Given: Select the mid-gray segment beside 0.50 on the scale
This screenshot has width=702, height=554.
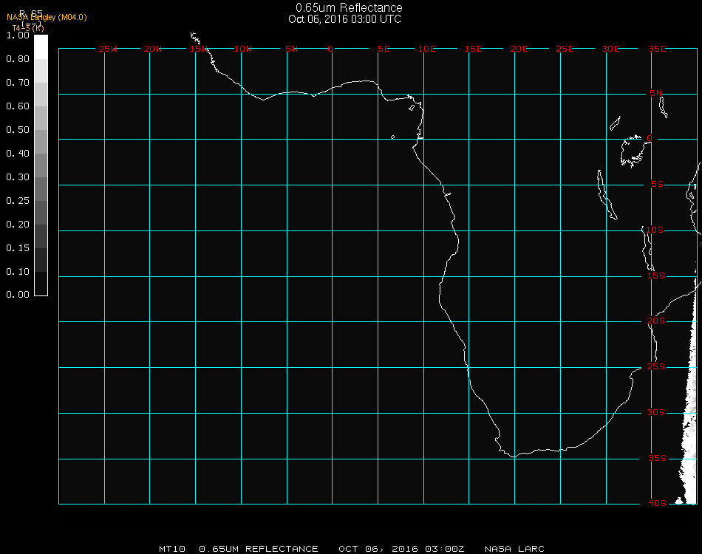Looking at the screenshot, I should [41, 141].
